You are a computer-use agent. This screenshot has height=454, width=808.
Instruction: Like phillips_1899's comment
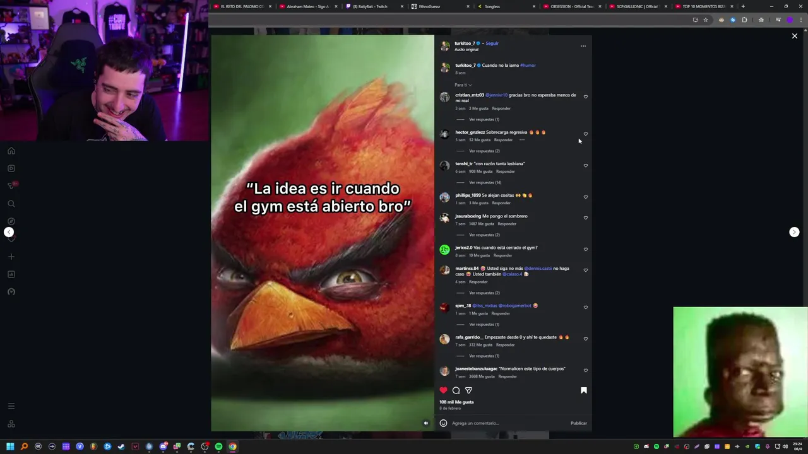click(586, 197)
